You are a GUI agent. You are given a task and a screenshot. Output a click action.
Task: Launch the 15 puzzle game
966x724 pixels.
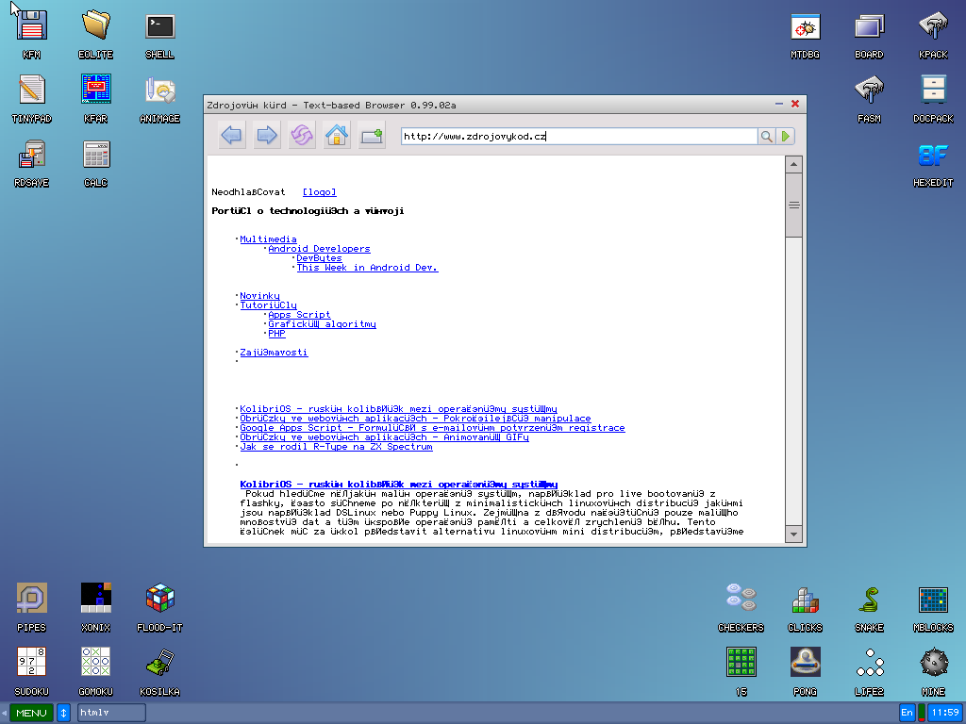(741, 671)
